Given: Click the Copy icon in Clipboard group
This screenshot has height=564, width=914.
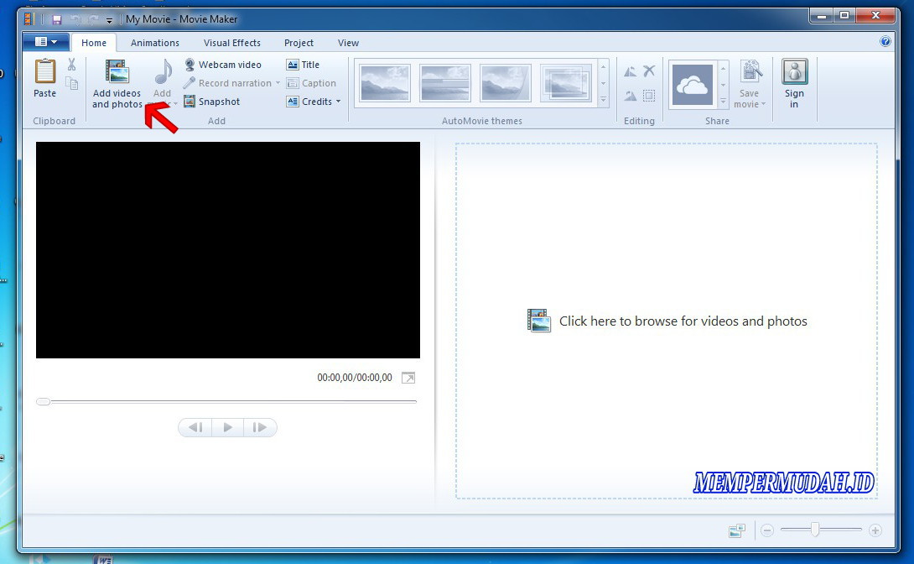Looking at the screenshot, I should pos(72,83).
